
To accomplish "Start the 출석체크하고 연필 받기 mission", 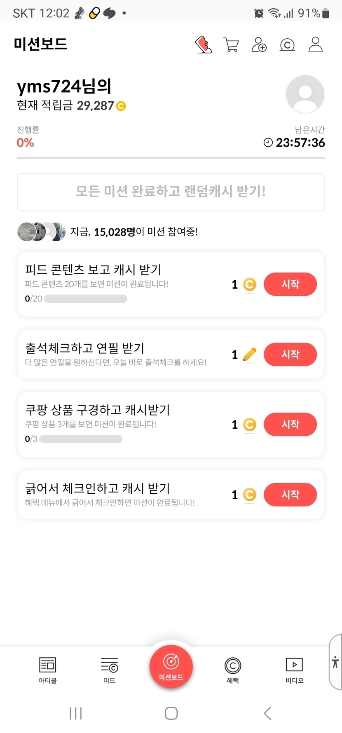I will (x=290, y=354).
